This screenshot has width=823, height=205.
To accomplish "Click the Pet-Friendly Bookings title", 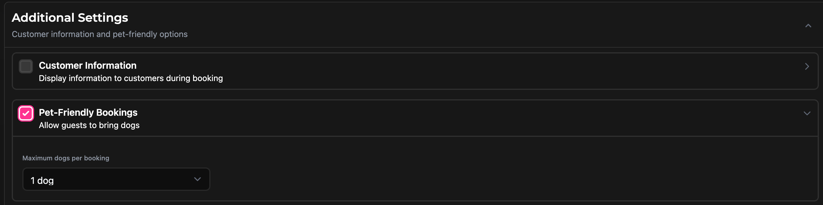I will tap(88, 112).
